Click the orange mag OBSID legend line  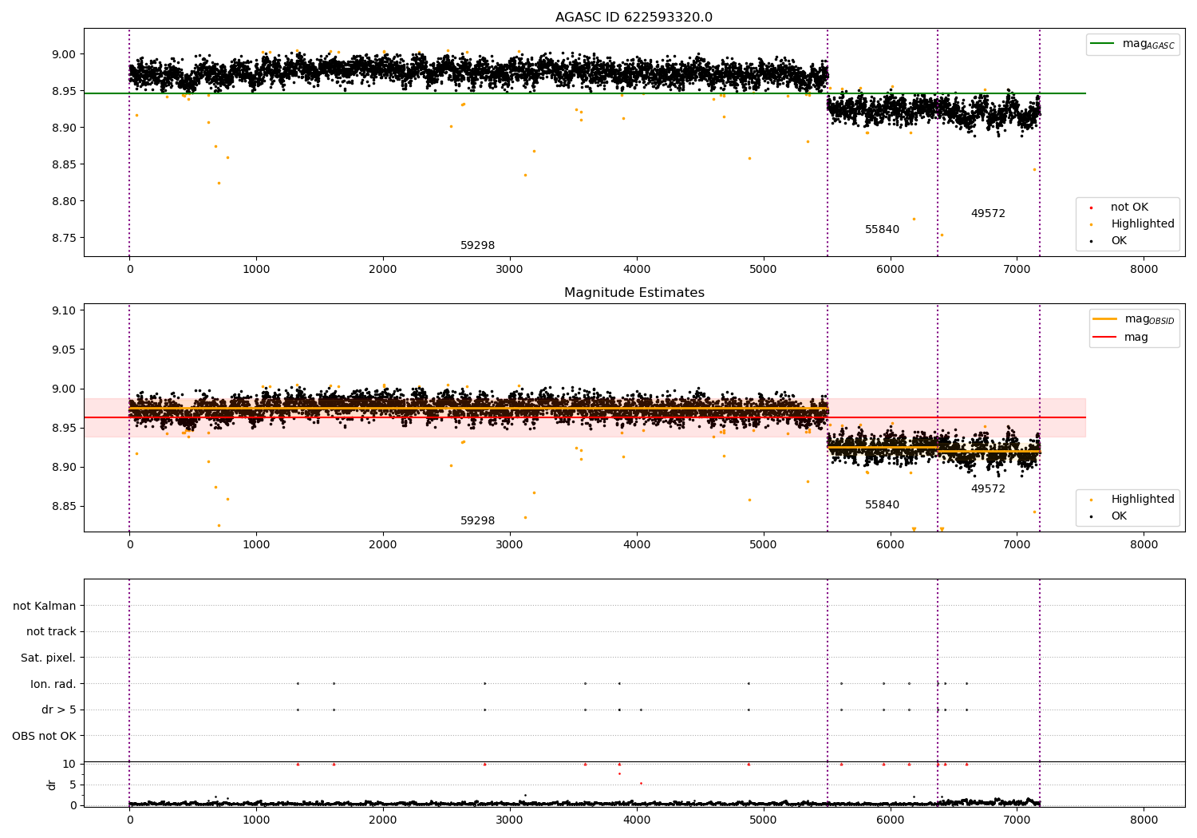click(1105, 319)
